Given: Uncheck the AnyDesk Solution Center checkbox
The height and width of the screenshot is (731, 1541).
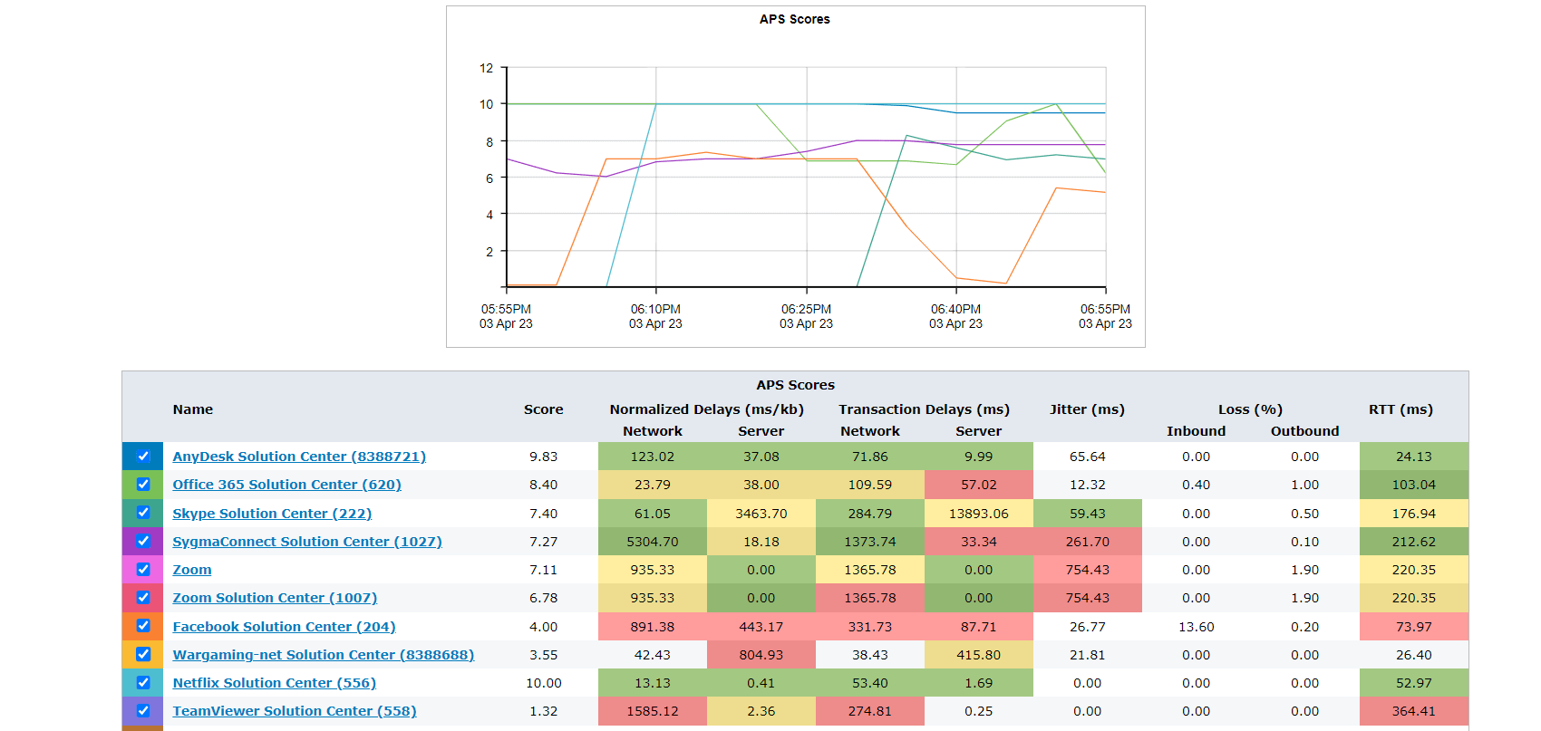Looking at the screenshot, I should point(143,457).
